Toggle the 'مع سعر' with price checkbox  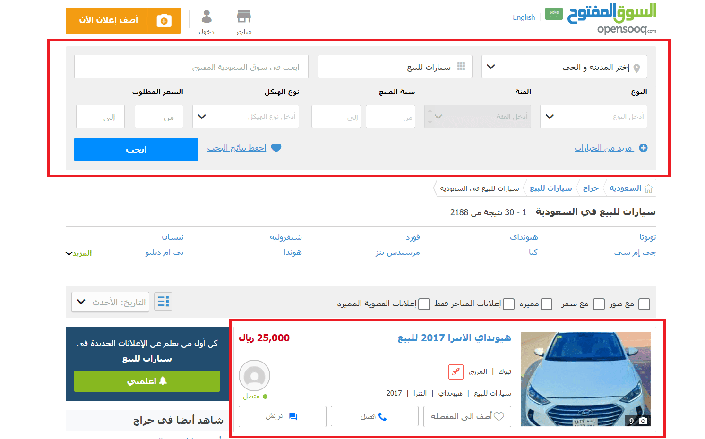[599, 304]
